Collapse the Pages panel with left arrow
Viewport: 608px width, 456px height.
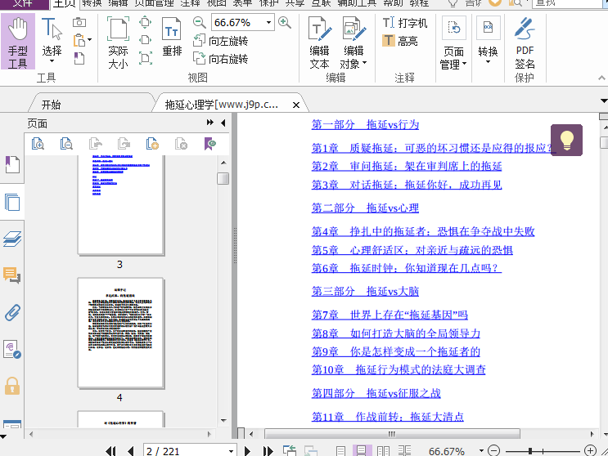coord(223,123)
